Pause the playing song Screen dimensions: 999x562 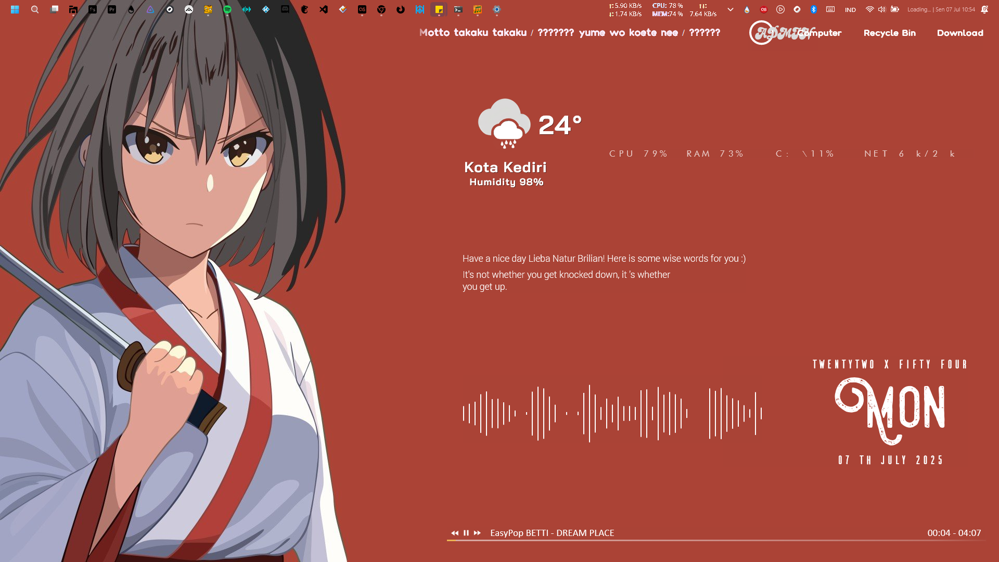click(466, 533)
